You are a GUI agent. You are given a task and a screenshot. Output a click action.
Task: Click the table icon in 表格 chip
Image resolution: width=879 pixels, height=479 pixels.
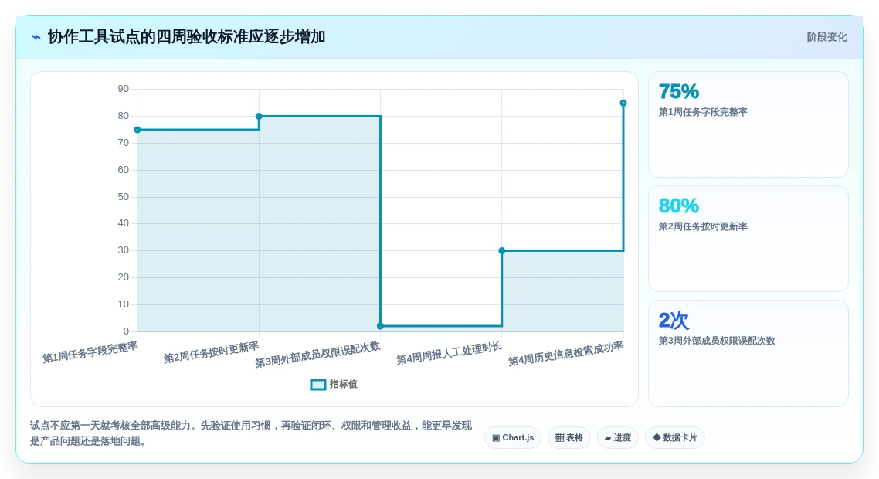pyautogui.click(x=559, y=437)
